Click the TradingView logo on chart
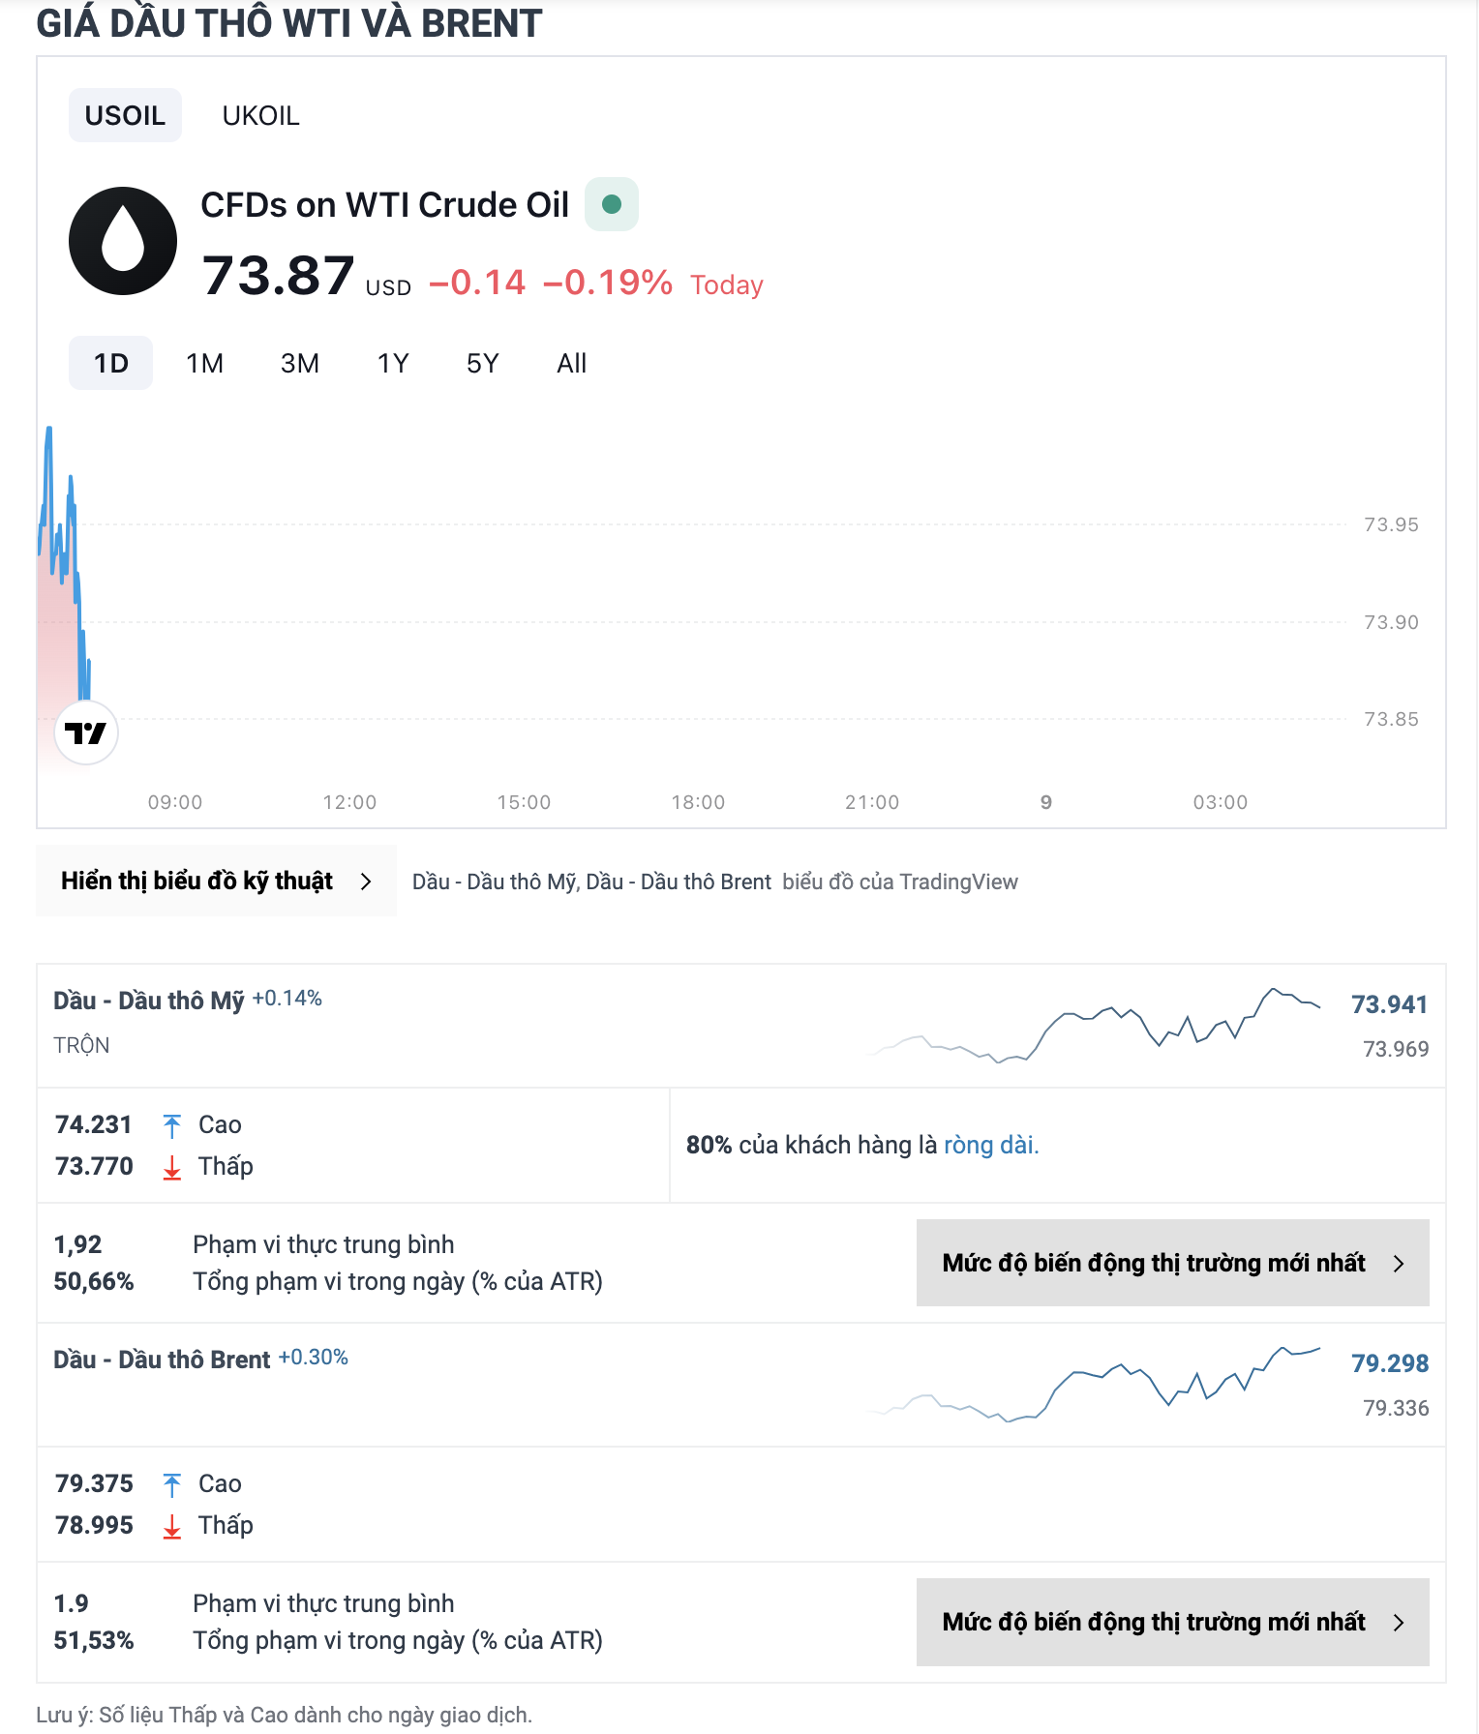The width and height of the screenshot is (1479, 1734). pos(86,733)
